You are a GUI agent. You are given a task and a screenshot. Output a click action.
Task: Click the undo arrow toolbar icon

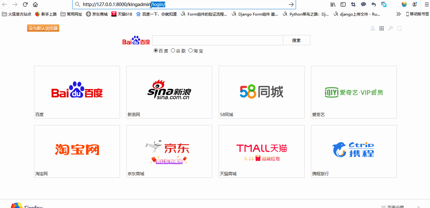pos(374,4)
